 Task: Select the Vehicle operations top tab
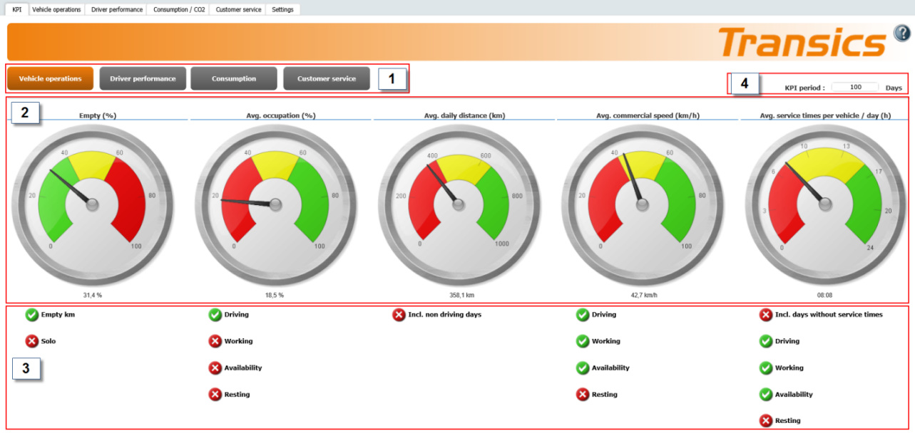point(56,10)
